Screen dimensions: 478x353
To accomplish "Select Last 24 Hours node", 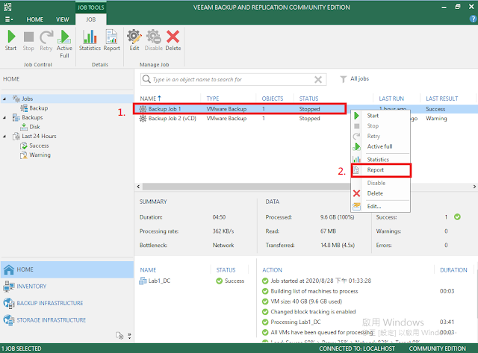I will pyautogui.click(x=34, y=136).
